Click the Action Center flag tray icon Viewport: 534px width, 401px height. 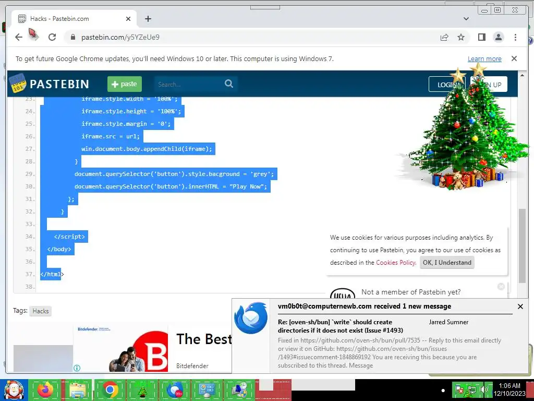click(x=459, y=390)
